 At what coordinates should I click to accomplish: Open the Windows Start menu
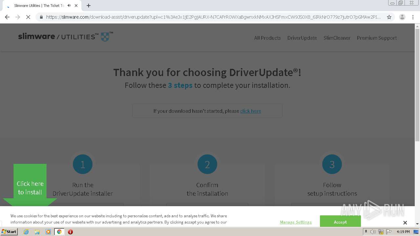9,232
